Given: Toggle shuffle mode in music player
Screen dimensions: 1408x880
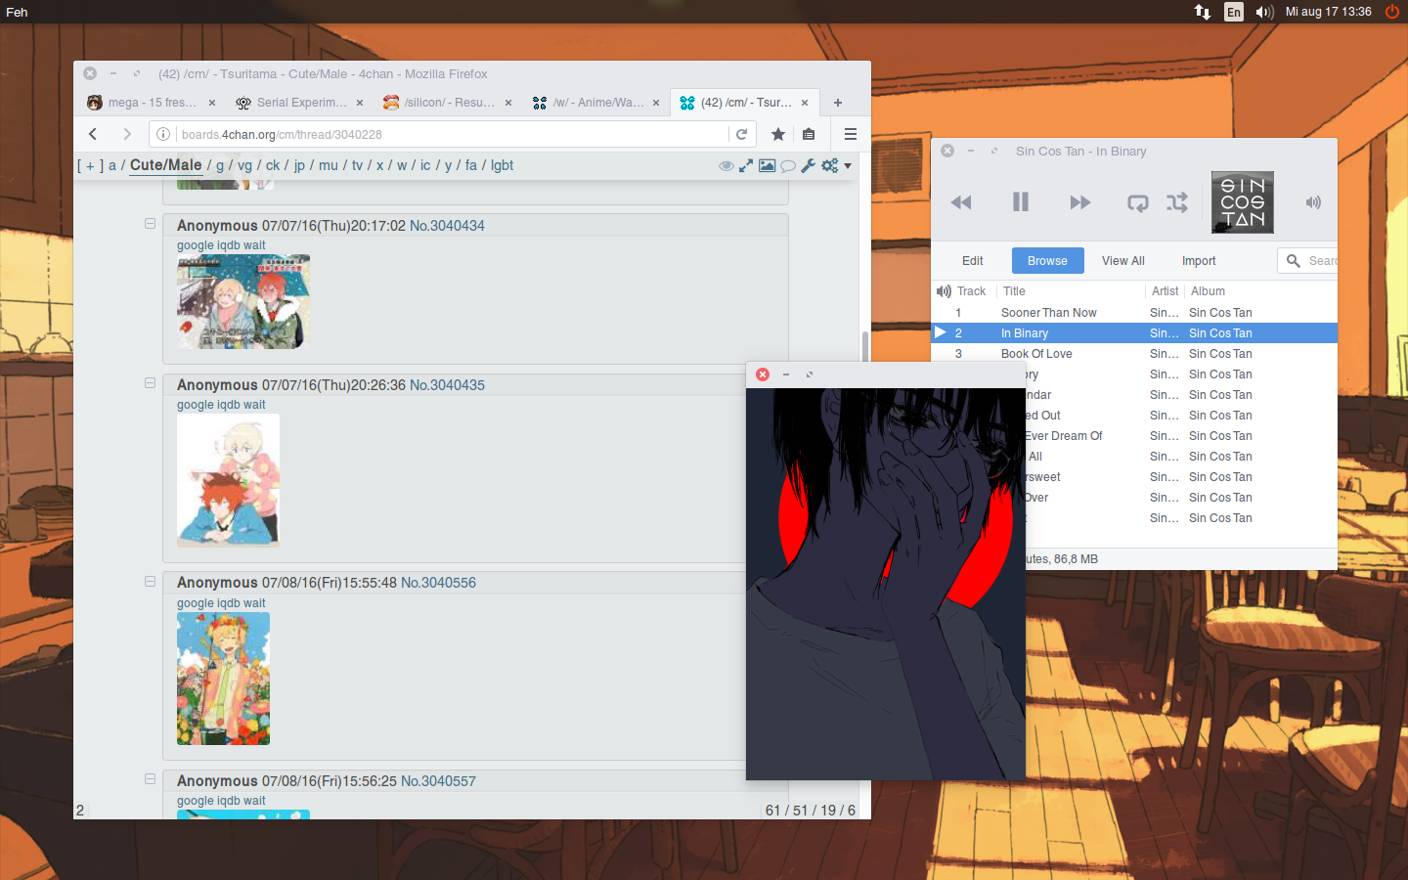Looking at the screenshot, I should (x=1176, y=202).
